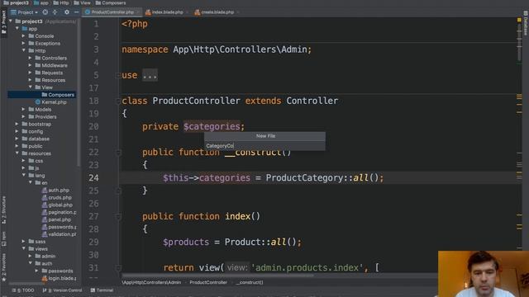The image size is (529, 297).
Task: Click App\Http\Controllers\Admin bottom breadcrumb
Action: (x=151, y=282)
